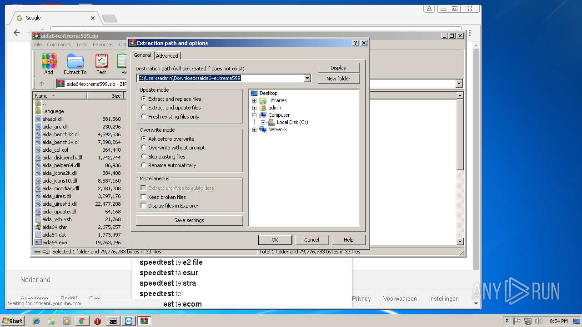This screenshot has height=327, width=582.
Task: Expand the Local Disk (C:) node
Action: 263,122
